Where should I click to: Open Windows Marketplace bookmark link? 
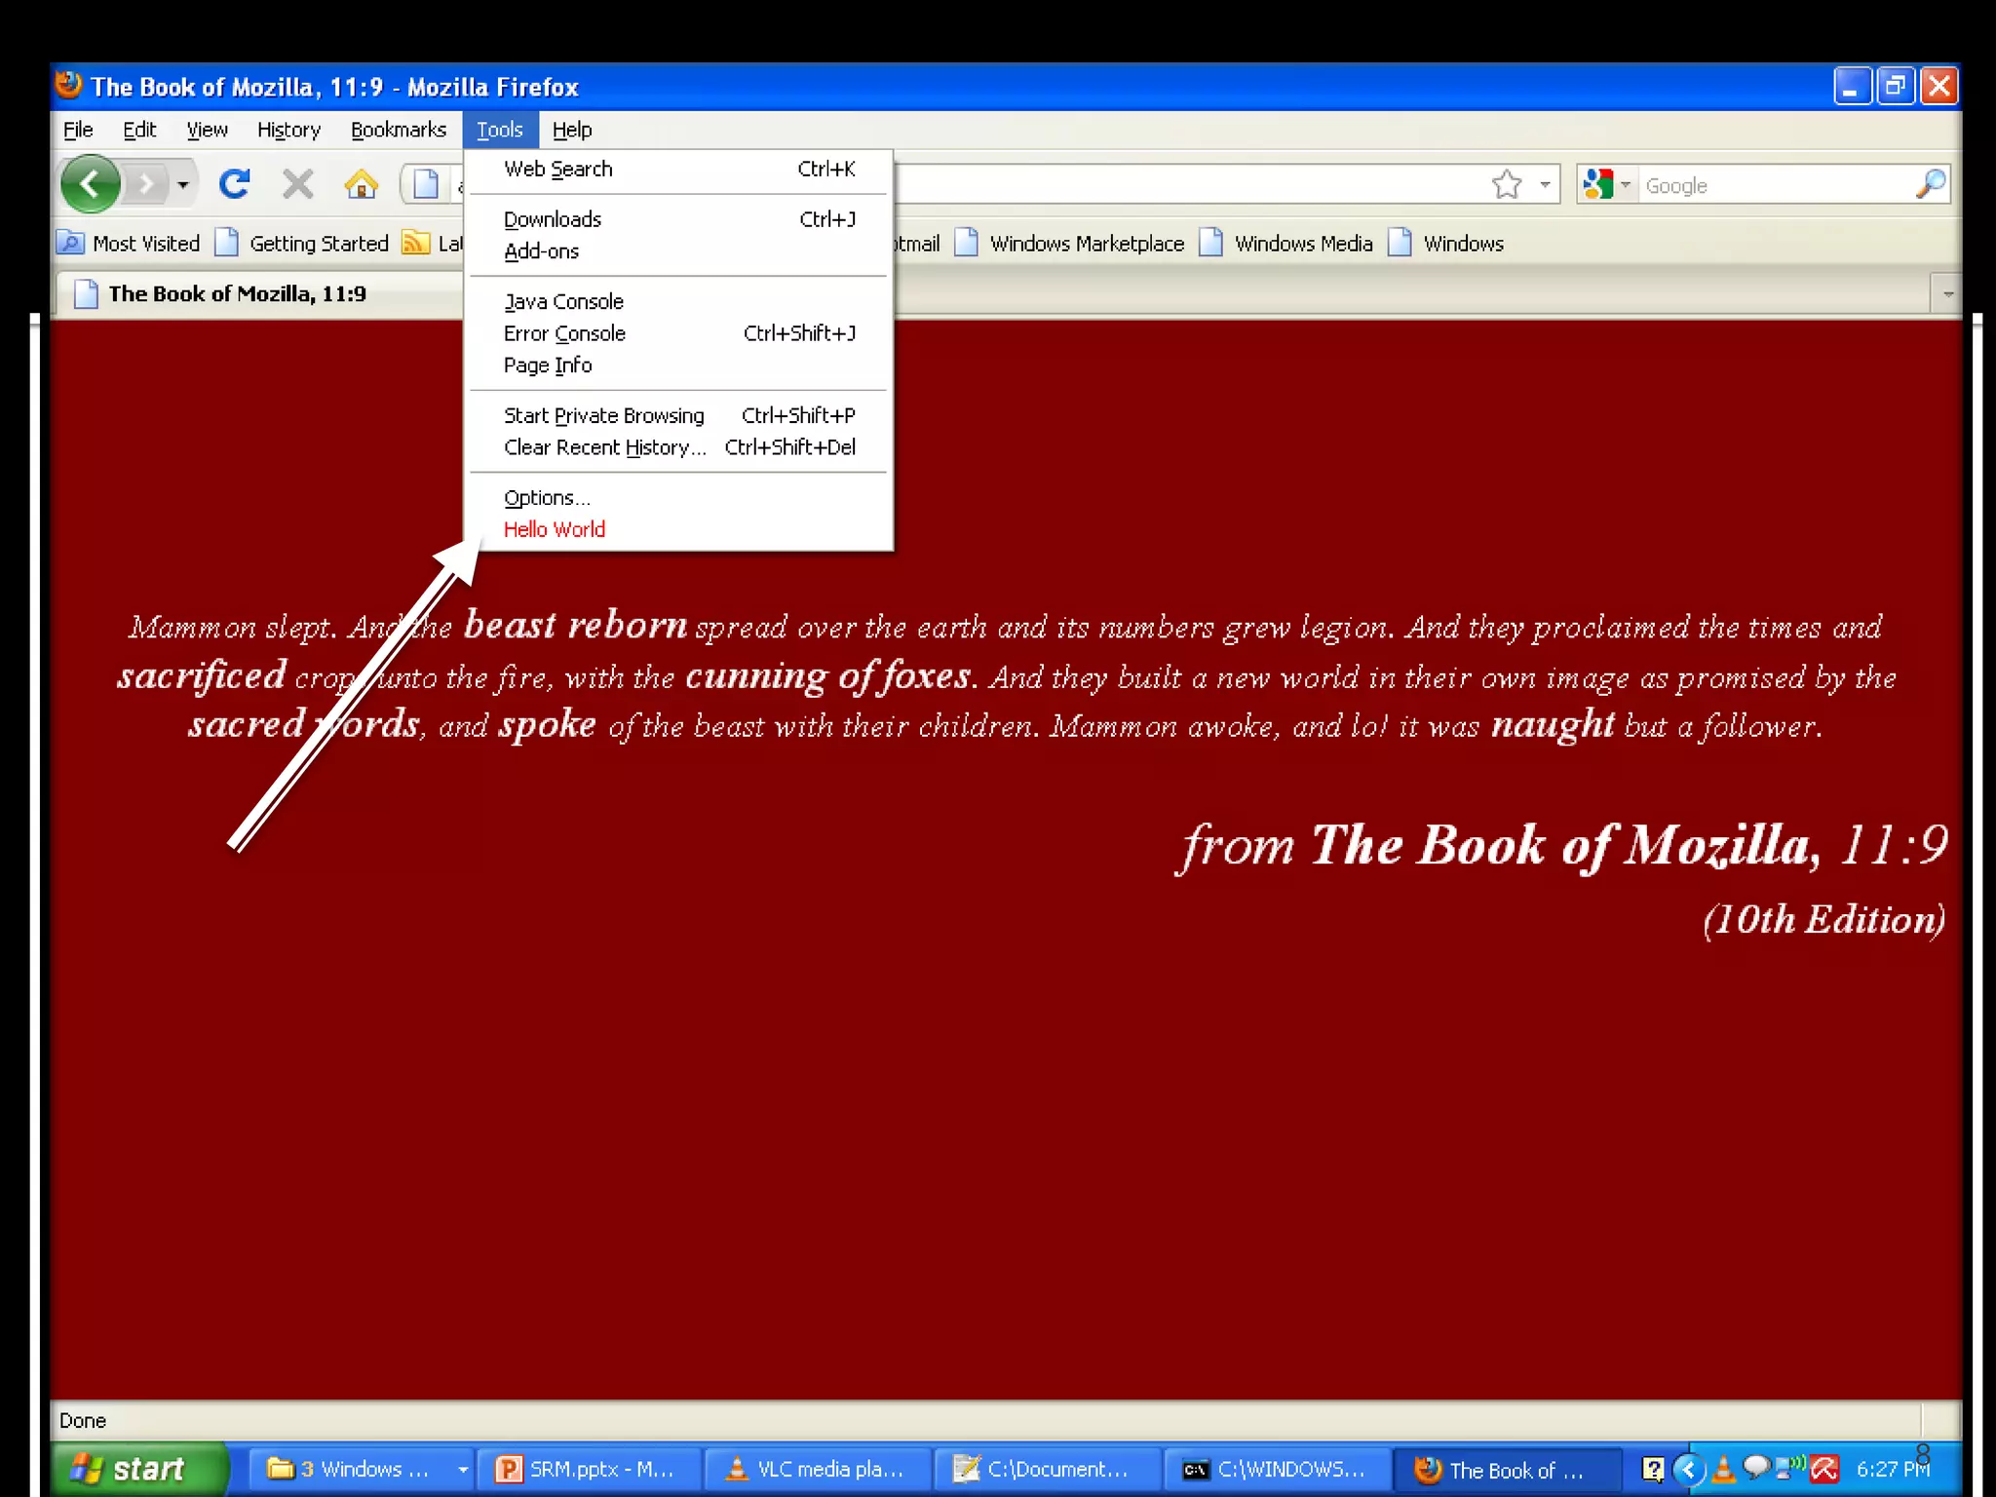tap(1086, 243)
